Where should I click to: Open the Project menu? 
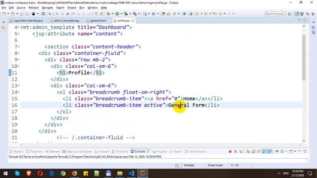(x=72, y=8)
